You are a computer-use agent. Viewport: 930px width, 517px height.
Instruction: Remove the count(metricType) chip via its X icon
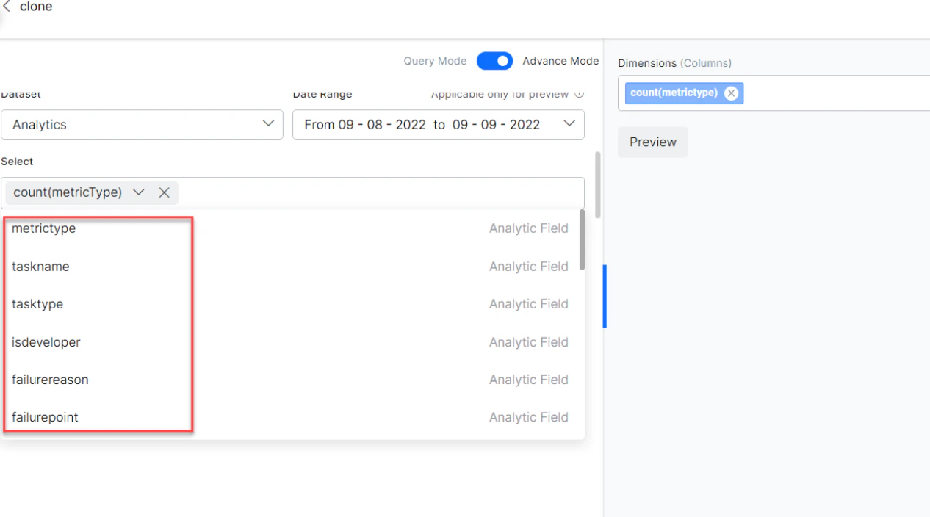pos(164,192)
